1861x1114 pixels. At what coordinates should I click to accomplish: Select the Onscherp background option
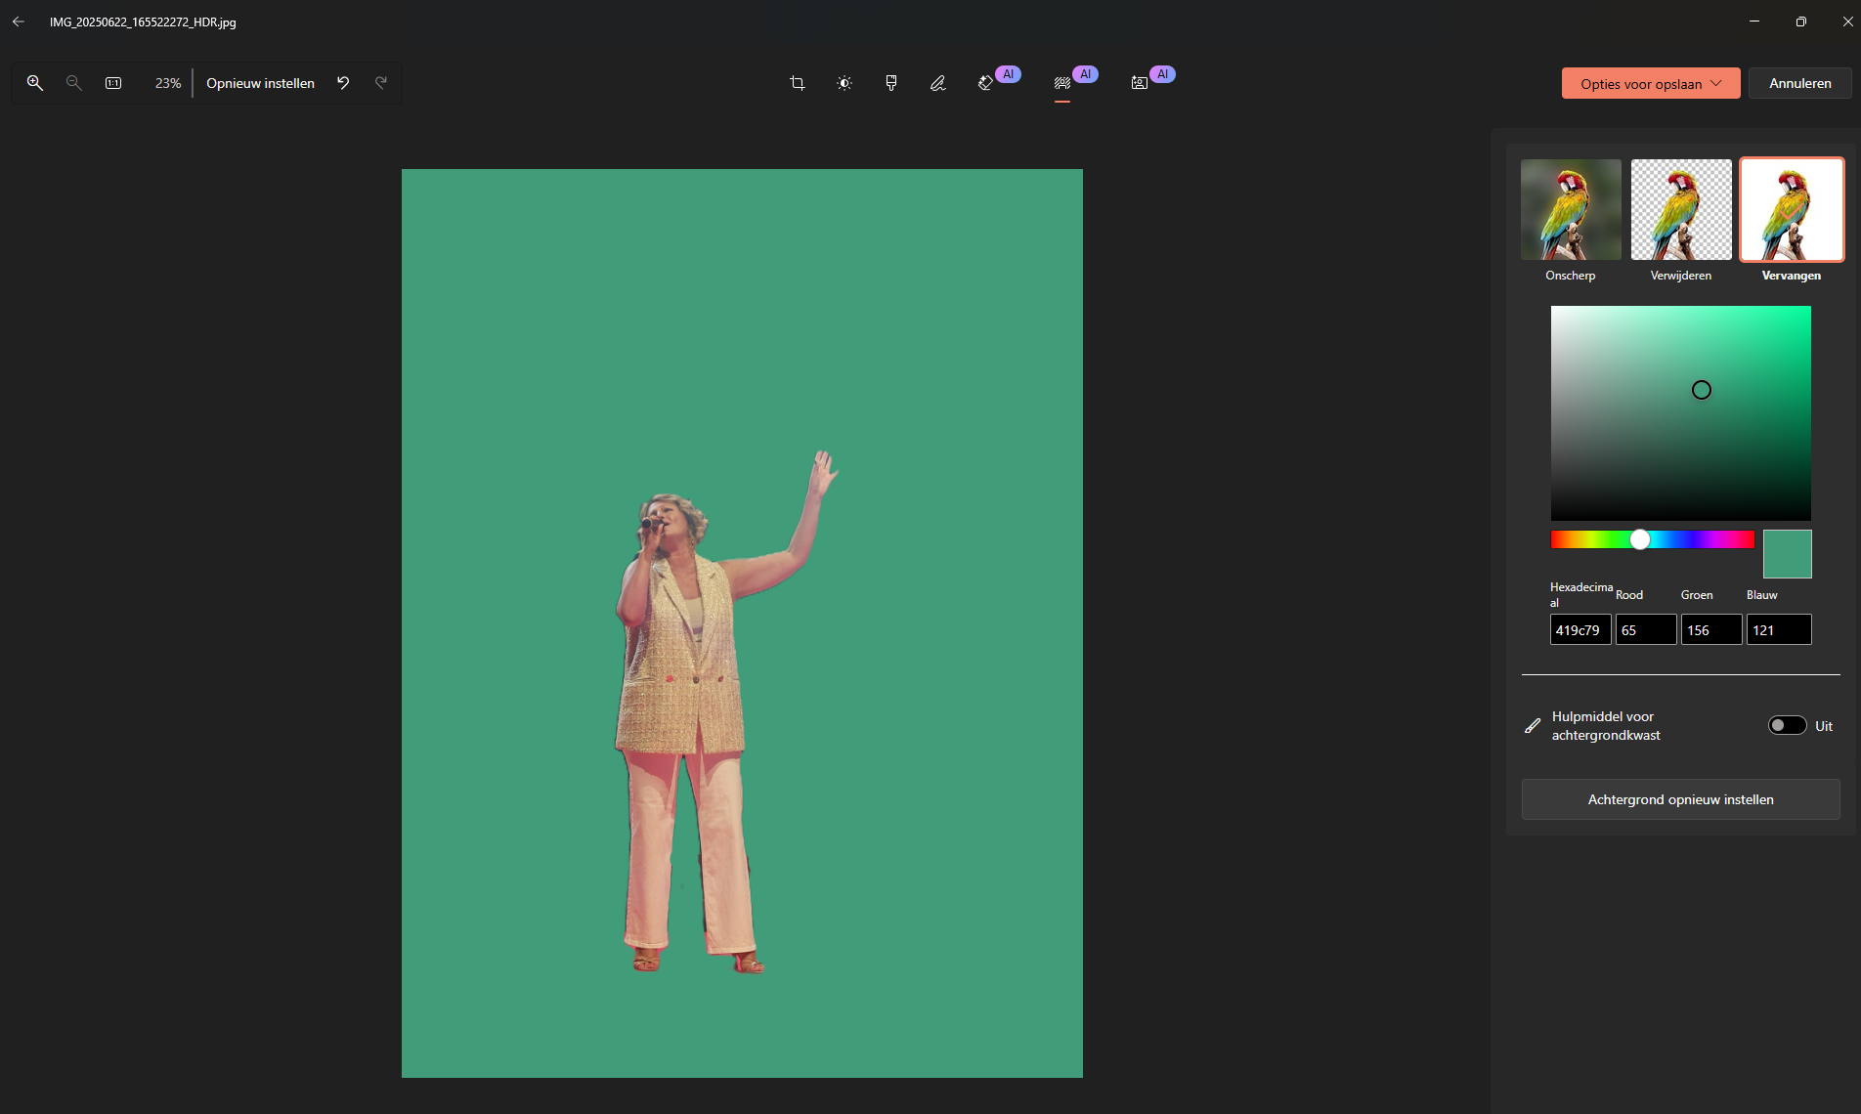tap(1570, 209)
